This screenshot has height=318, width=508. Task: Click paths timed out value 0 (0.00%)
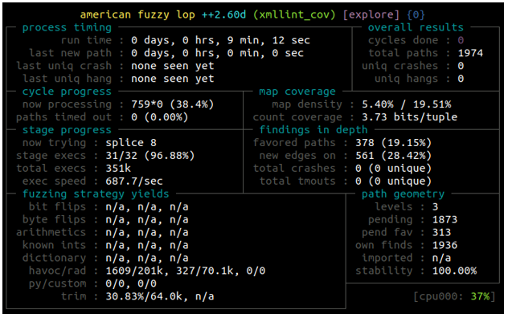click(160, 117)
